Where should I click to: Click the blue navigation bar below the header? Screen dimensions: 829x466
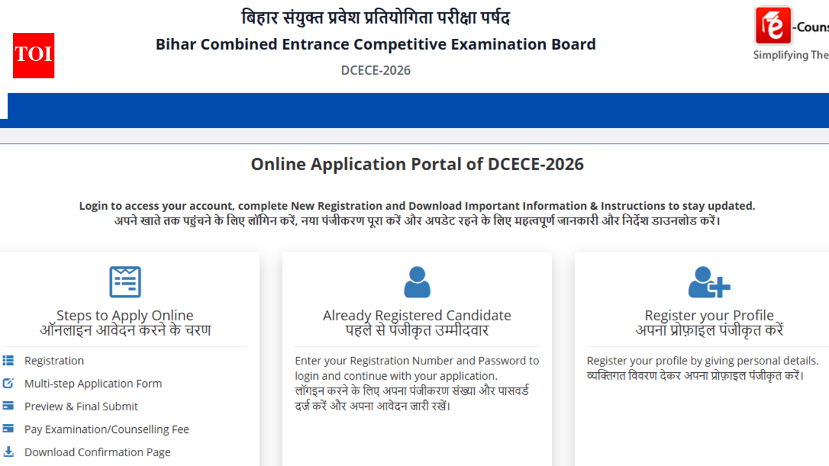click(414, 110)
